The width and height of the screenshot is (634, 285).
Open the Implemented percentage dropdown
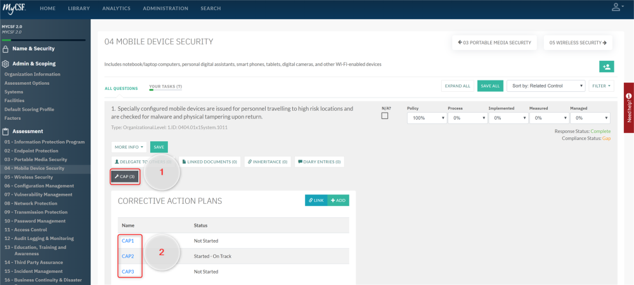click(x=508, y=118)
